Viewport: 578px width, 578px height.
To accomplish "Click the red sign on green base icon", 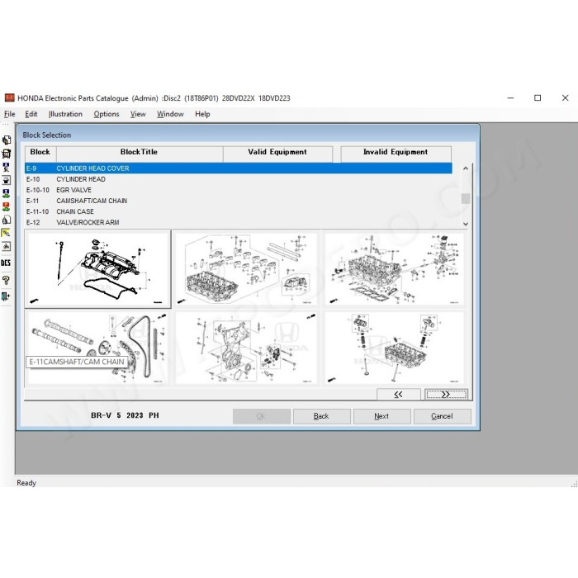I will (7, 206).
